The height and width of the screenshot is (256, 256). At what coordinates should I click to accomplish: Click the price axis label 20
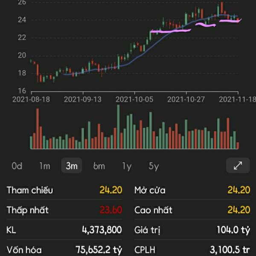(22, 55)
